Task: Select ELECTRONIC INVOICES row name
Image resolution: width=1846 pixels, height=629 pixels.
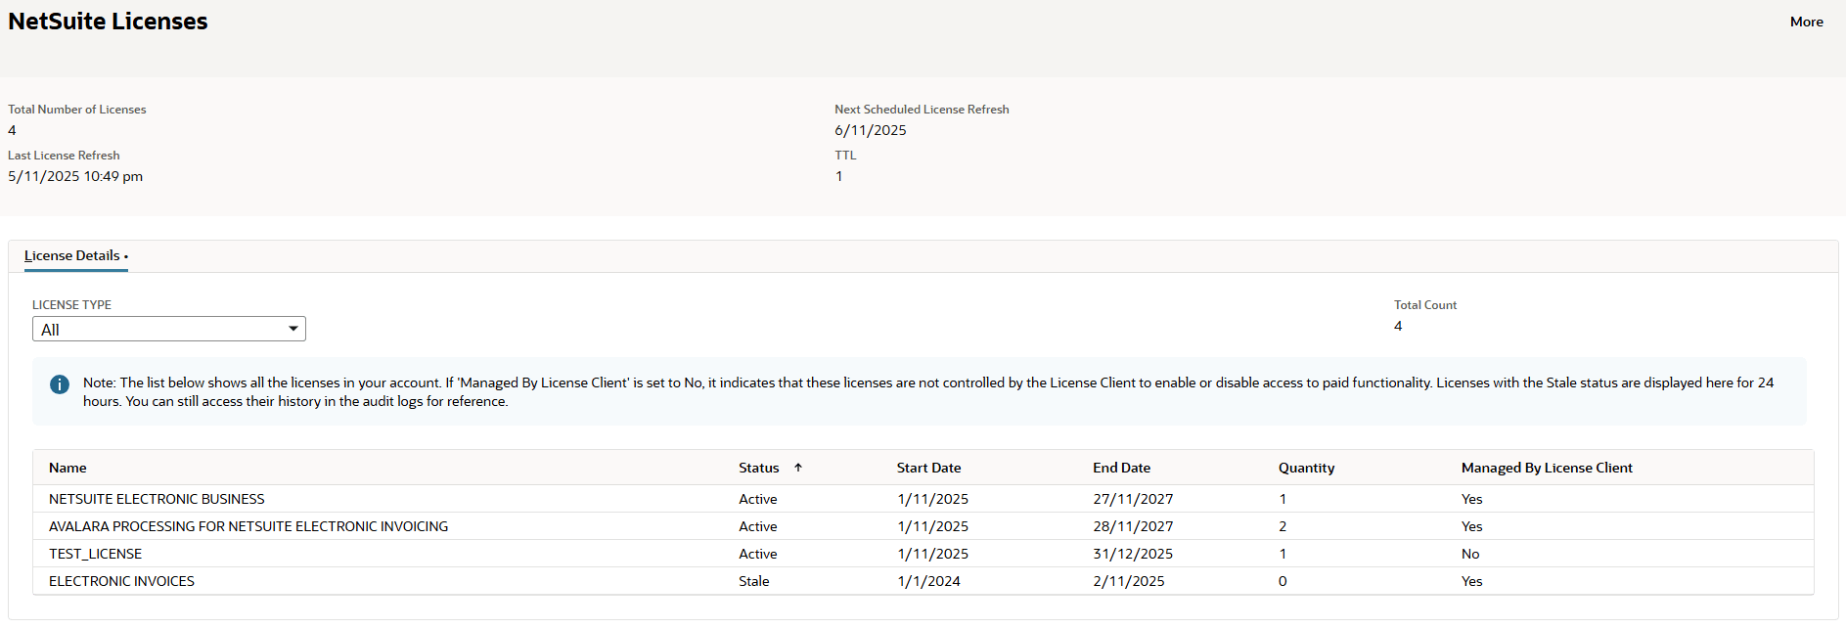Action: pyautogui.click(x=121, y=581)
